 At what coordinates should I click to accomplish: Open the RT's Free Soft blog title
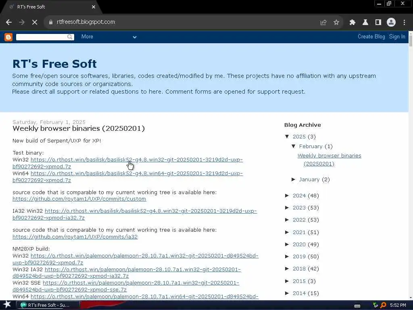(54, 64)
